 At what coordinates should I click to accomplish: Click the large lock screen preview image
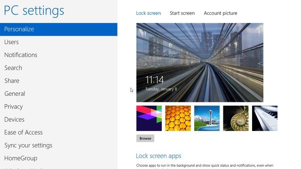click(200, 62)
